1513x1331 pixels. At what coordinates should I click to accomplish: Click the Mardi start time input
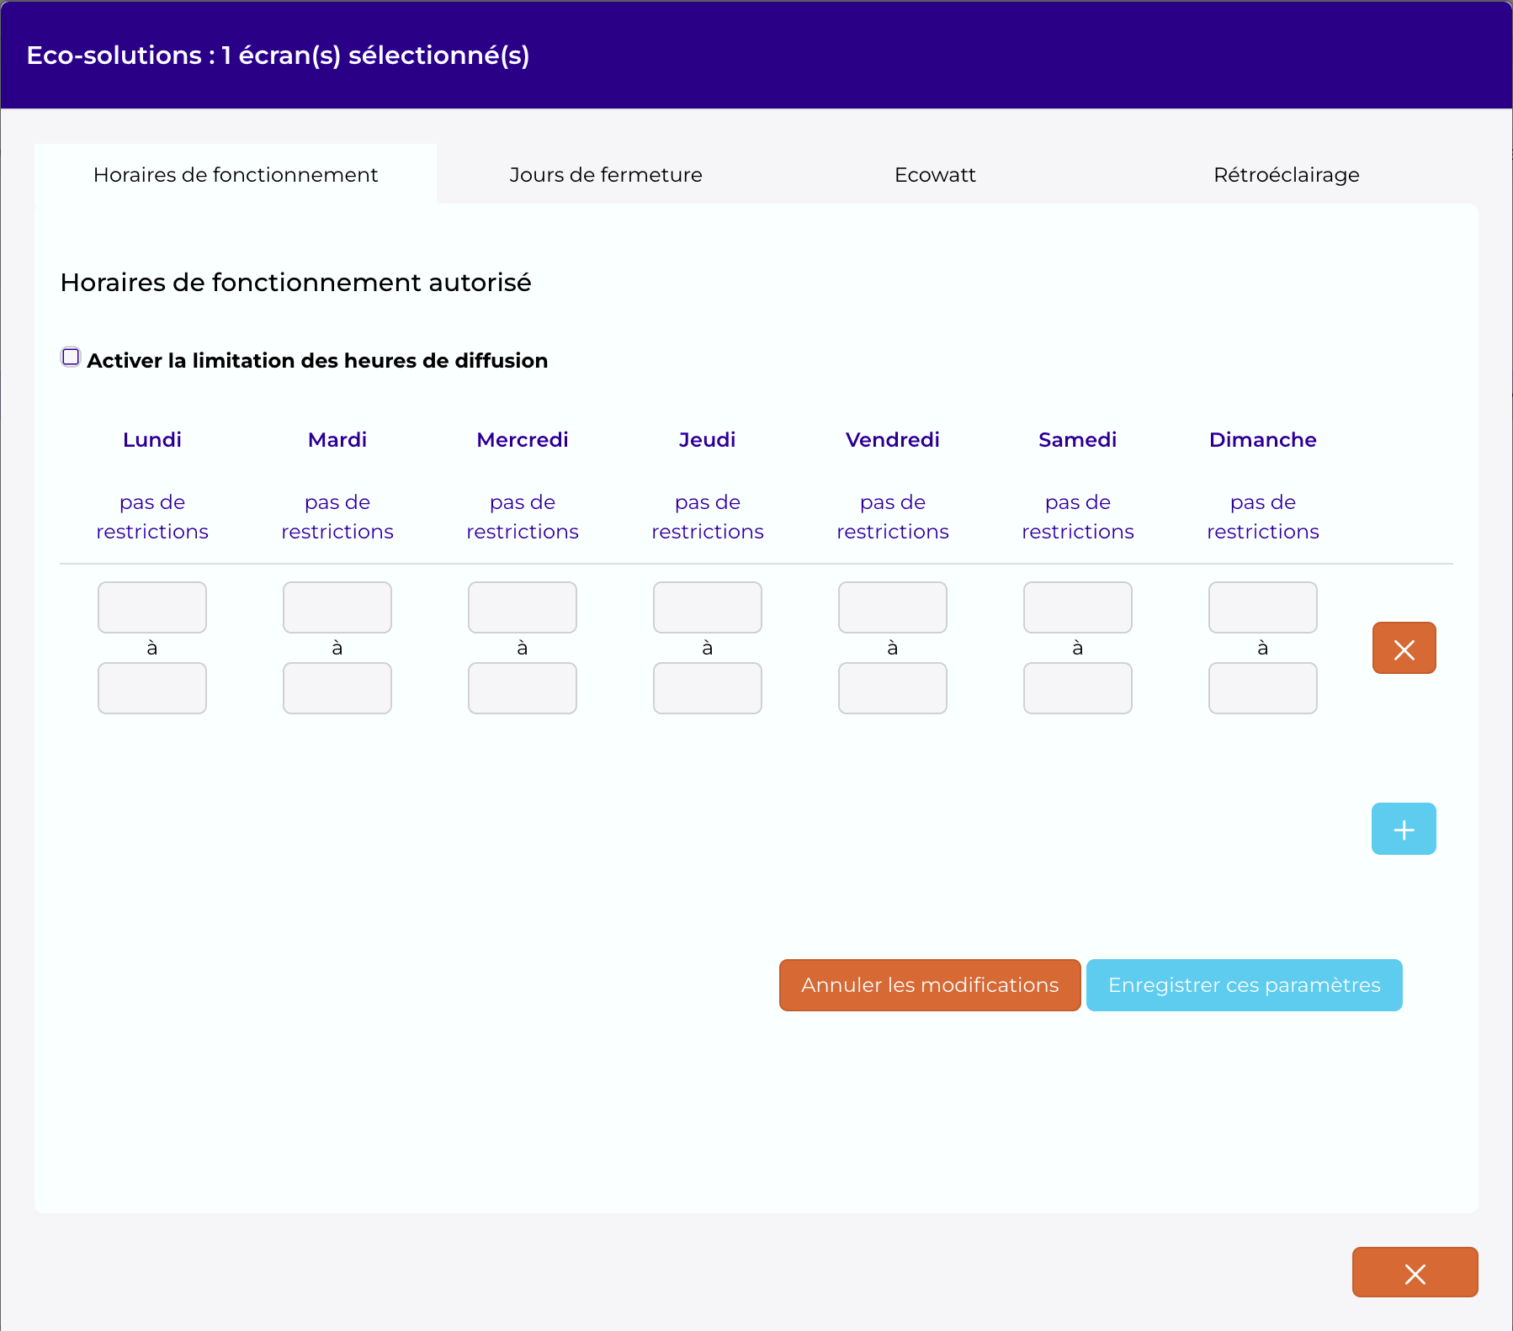[337, 607]
